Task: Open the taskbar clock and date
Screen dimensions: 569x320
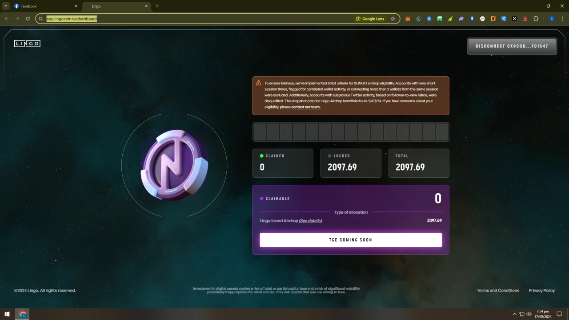Action: point(543,314)
